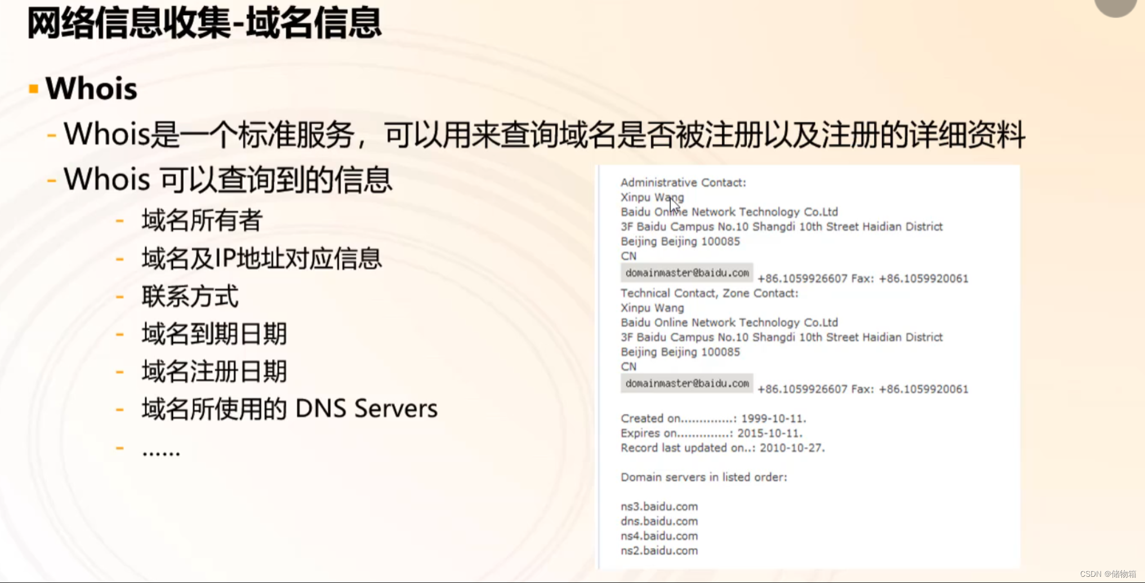1145x583 pixels.
Task: Click 'Technical Contact, Zone Contact:' label
Action: [710, 293]
